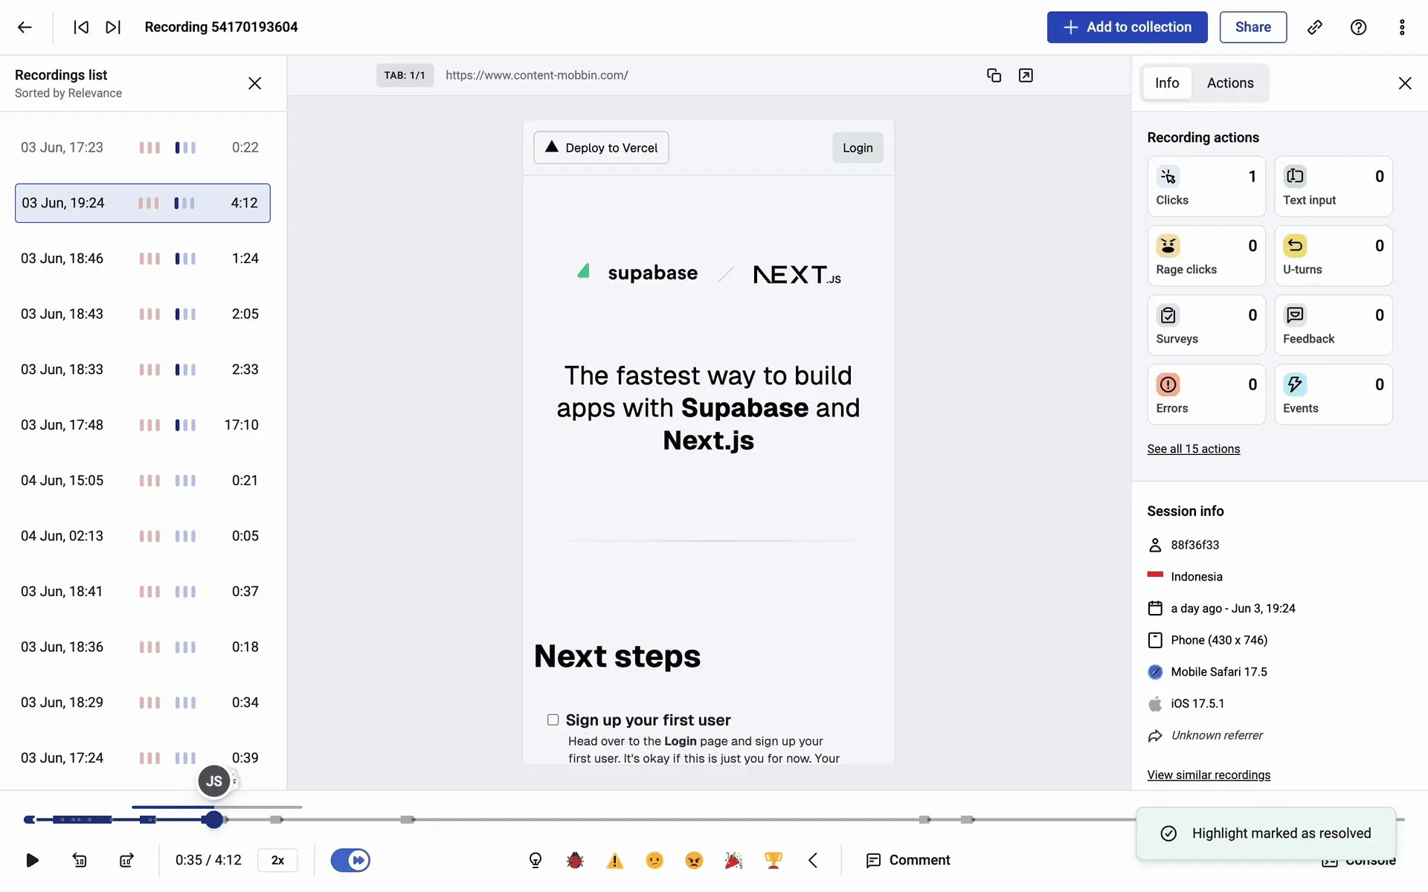The image size is (1428, 892).
Task: Switch to the Actions tab
Action: (x=1229, y=83)
